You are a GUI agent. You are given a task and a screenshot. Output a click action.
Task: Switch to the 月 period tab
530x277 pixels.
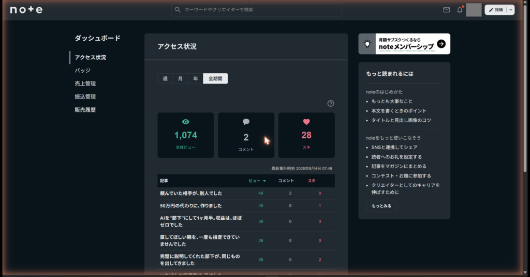point(180,78)
